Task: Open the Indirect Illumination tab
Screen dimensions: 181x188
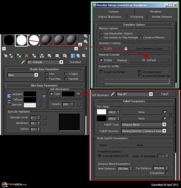Action: click(x=110, y=17)
